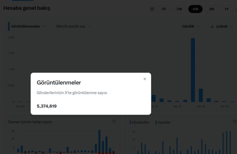This screenshot has width=237, height=154.
Task: Expand the Görüntülenmeler metric dropdown
Action: 28,26
